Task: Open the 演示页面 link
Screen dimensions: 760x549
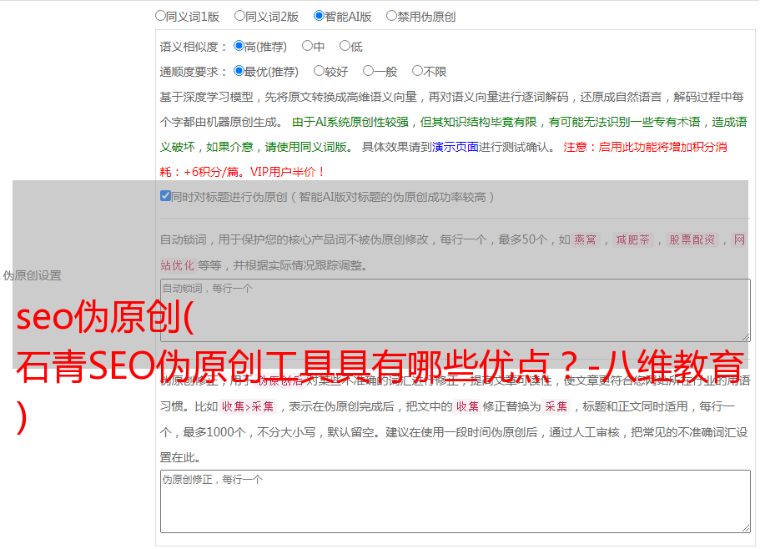Action: coord(455,147)
